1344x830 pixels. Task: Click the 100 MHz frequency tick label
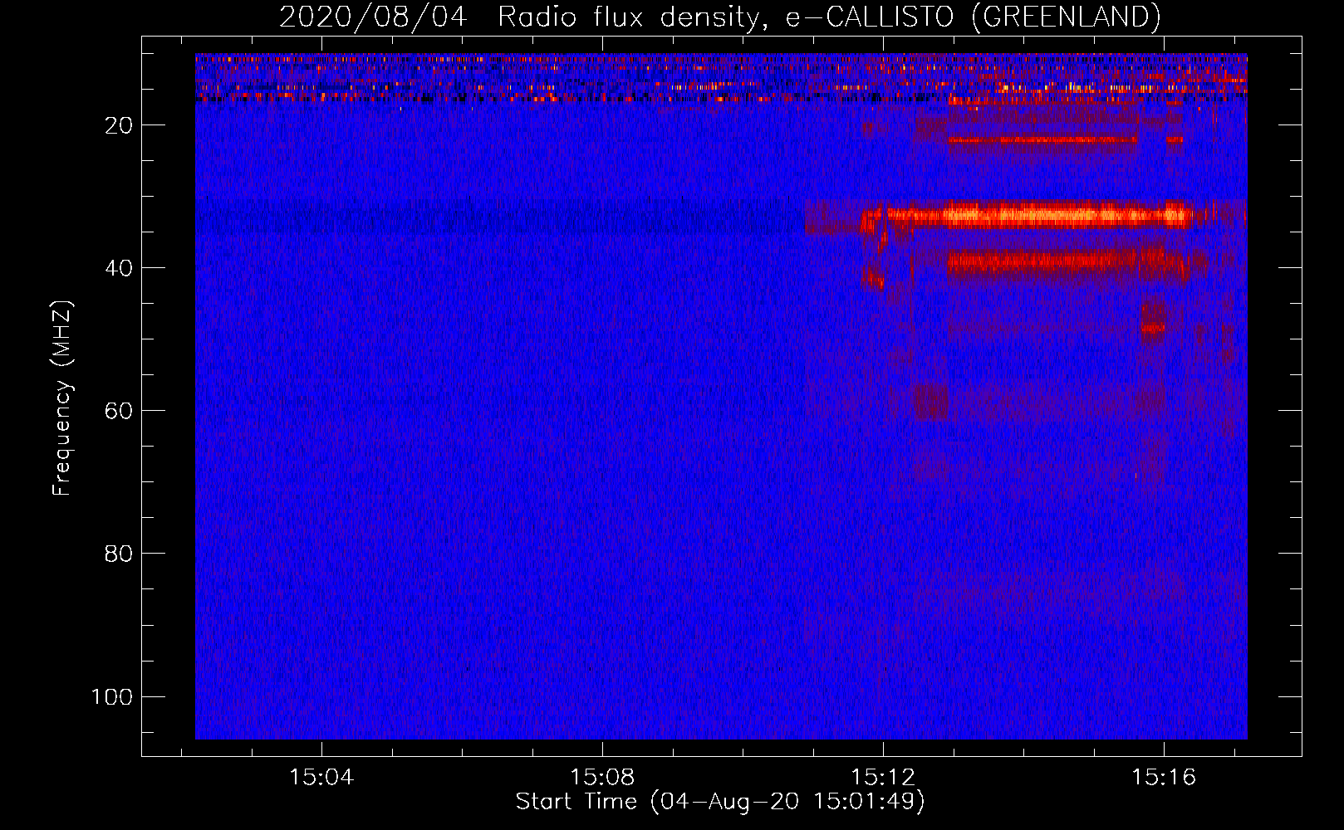coord(112,696)
